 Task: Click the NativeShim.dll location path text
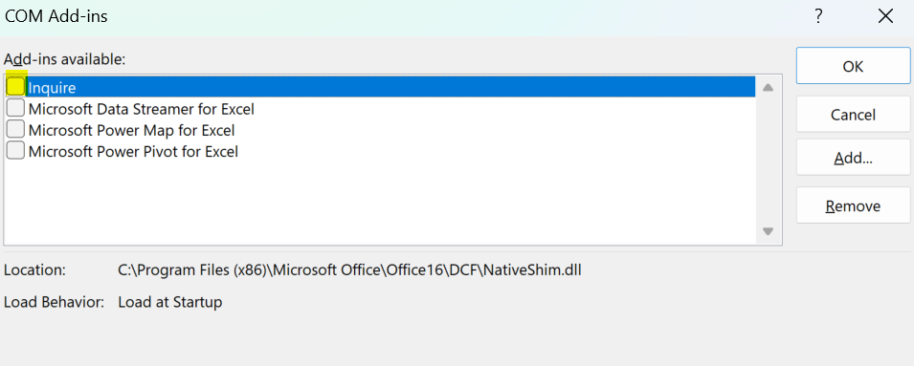tap(349, 270)
